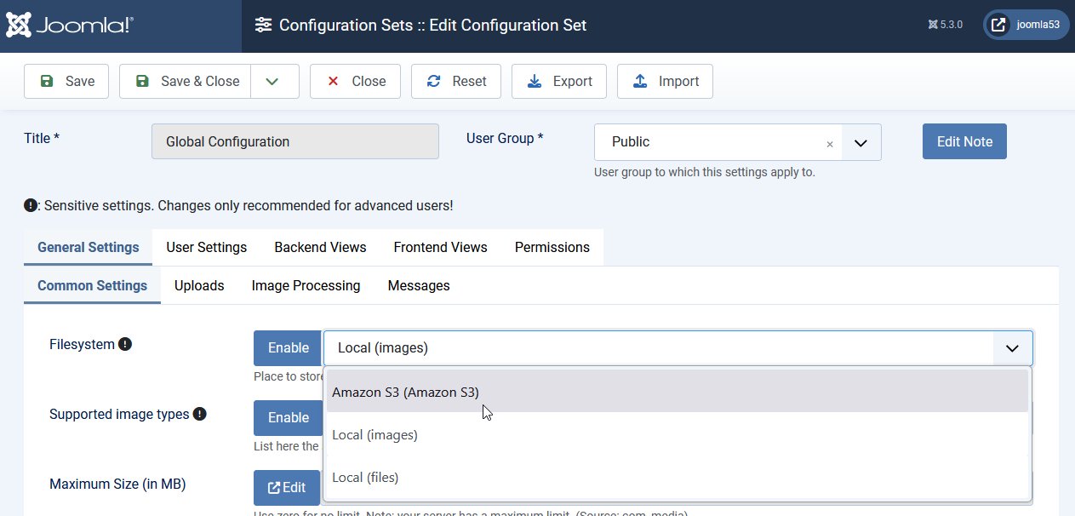This screenshot has height=516, width=1075.
Task: Select the Image Processing subtab
Action: [x=306, y=285]
